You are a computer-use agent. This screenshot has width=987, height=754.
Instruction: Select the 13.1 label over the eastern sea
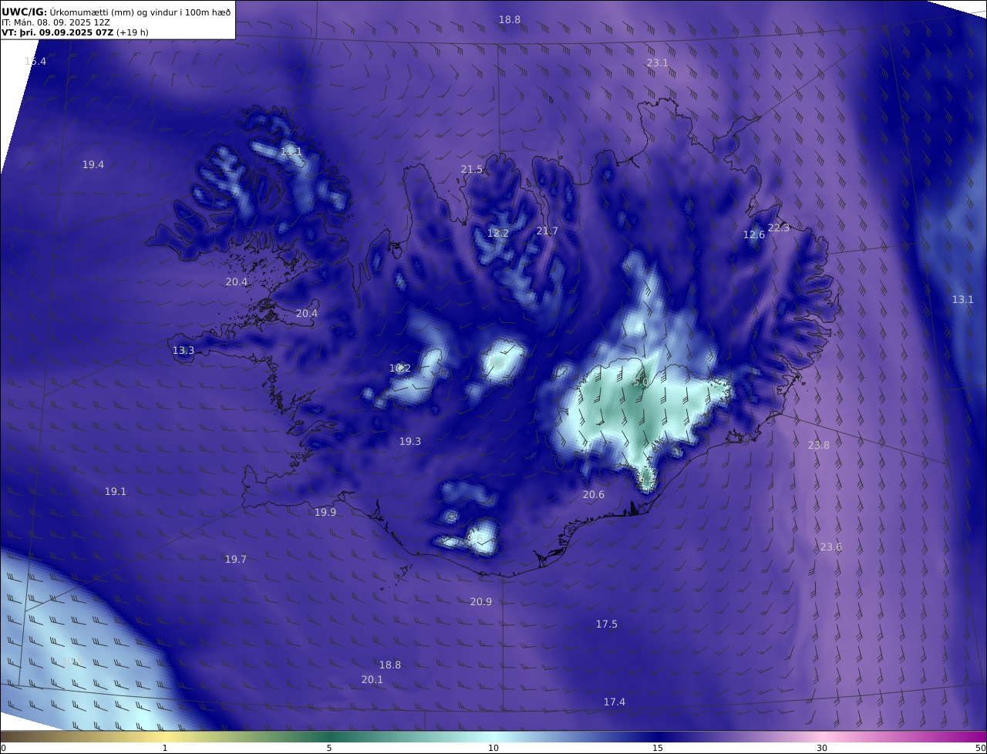[963, 299]
